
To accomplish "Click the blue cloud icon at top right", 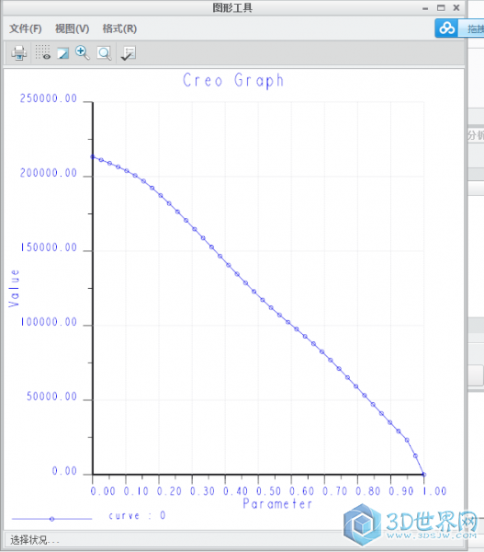I will pos(446,29).
